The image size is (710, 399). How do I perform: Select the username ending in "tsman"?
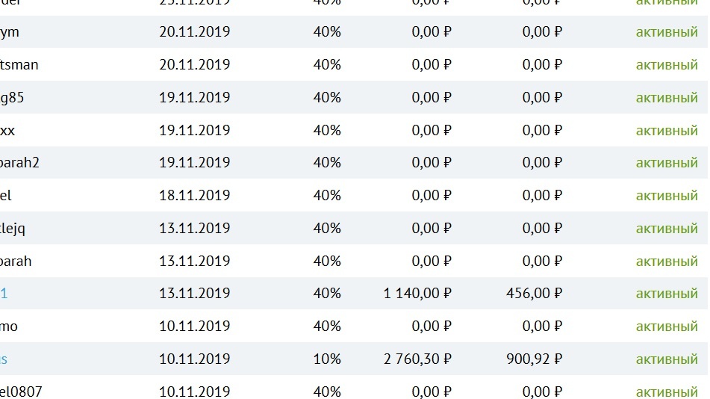pyautogui.click(x=19, y=65)
